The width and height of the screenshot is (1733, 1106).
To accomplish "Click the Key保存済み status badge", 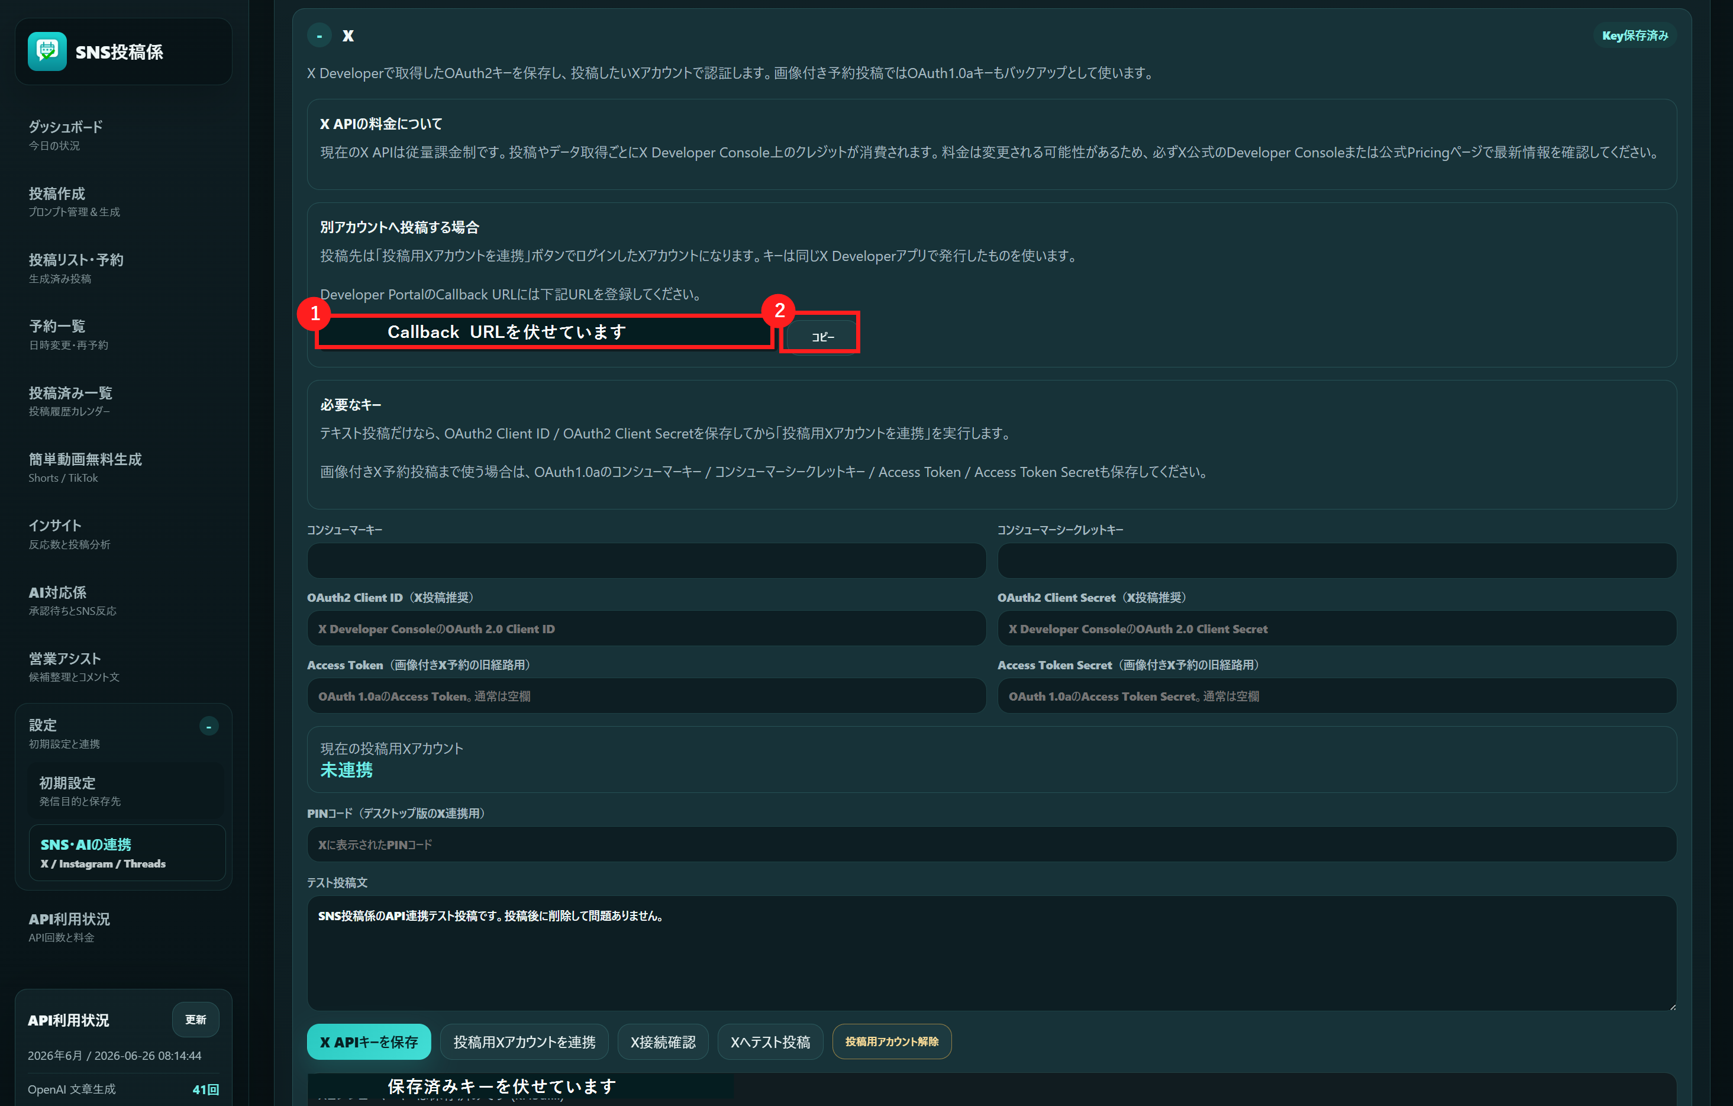I will [1634, 36].
